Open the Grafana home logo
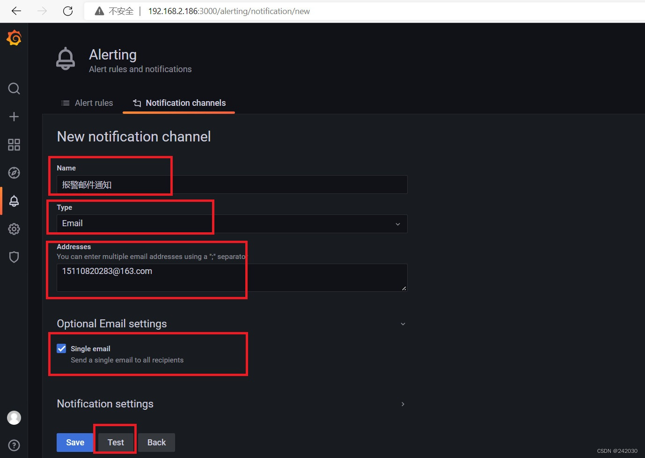Viewport: 645px width, 458px height. click(x=14, y=38)
